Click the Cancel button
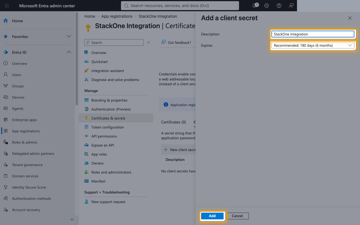Screen dimensions: 360x225 point(237,216)
